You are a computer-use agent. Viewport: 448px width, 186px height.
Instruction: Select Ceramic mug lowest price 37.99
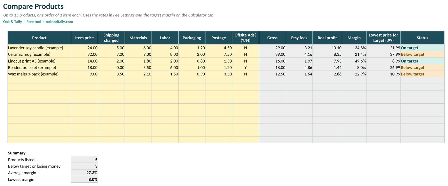point(383,54)
